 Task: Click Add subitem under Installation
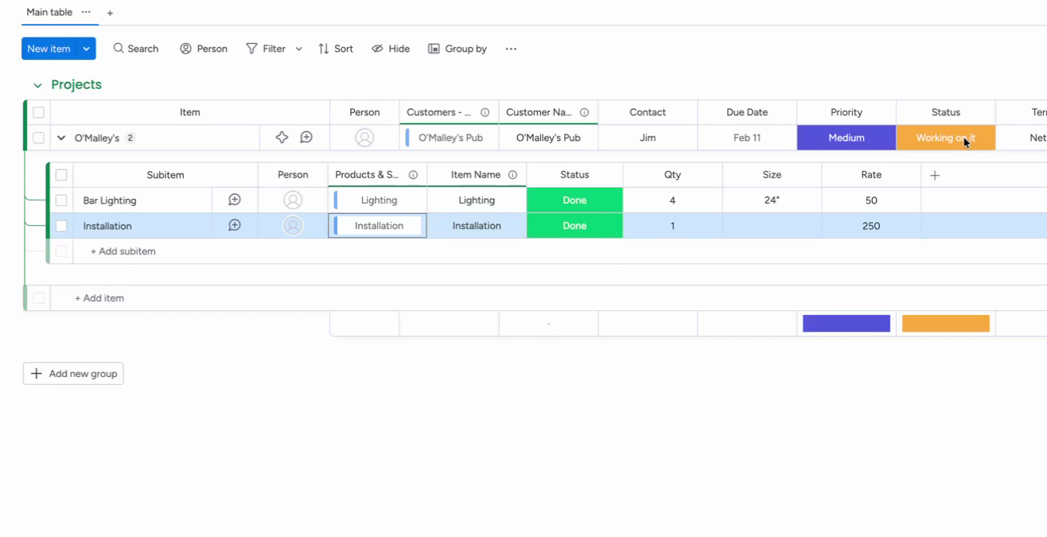(x=123, y=251)
